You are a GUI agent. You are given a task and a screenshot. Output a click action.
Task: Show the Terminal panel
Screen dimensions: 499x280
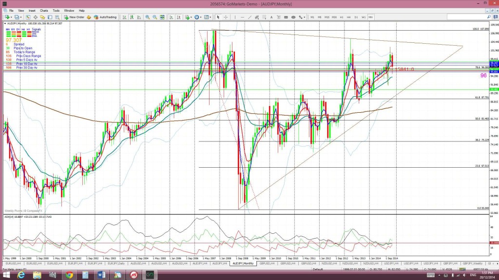tap(50, 17)
